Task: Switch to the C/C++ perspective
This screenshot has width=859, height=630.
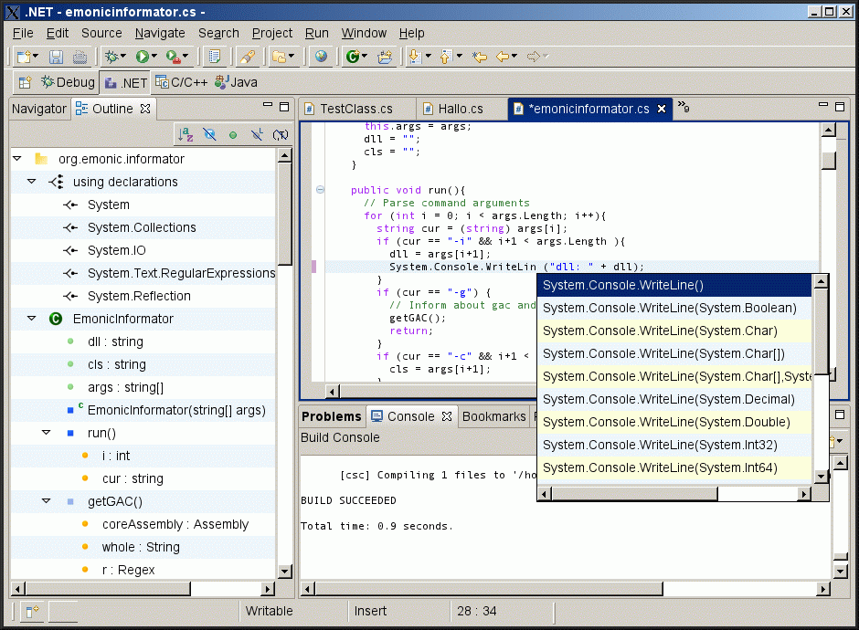Action: click(181, 82)
